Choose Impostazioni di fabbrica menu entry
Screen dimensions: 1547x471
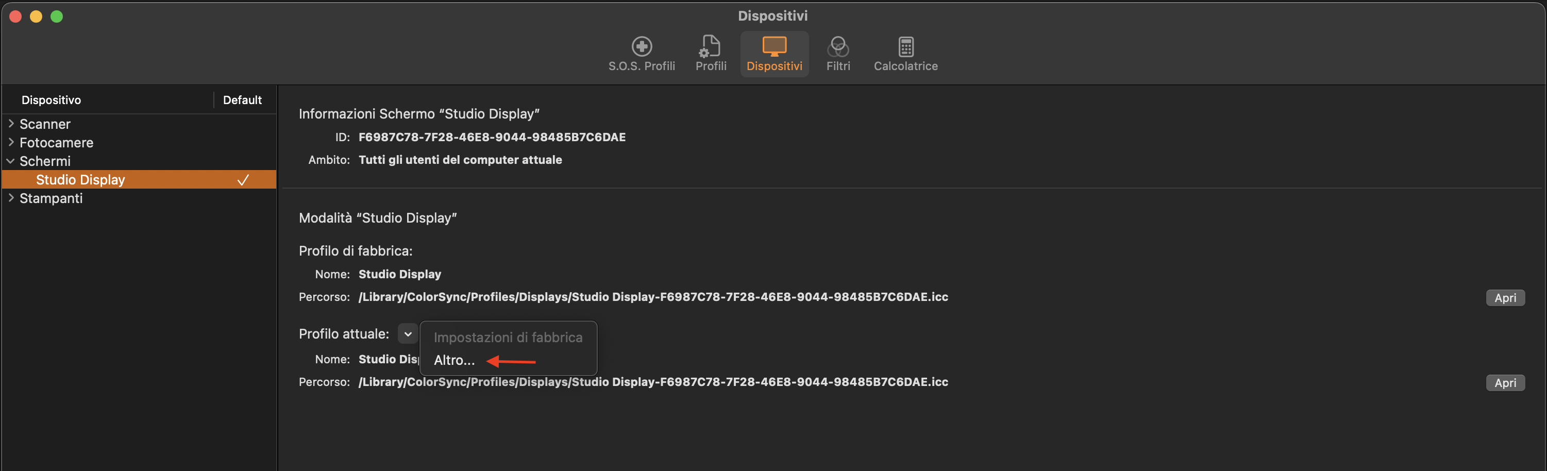tap(508, 338)
